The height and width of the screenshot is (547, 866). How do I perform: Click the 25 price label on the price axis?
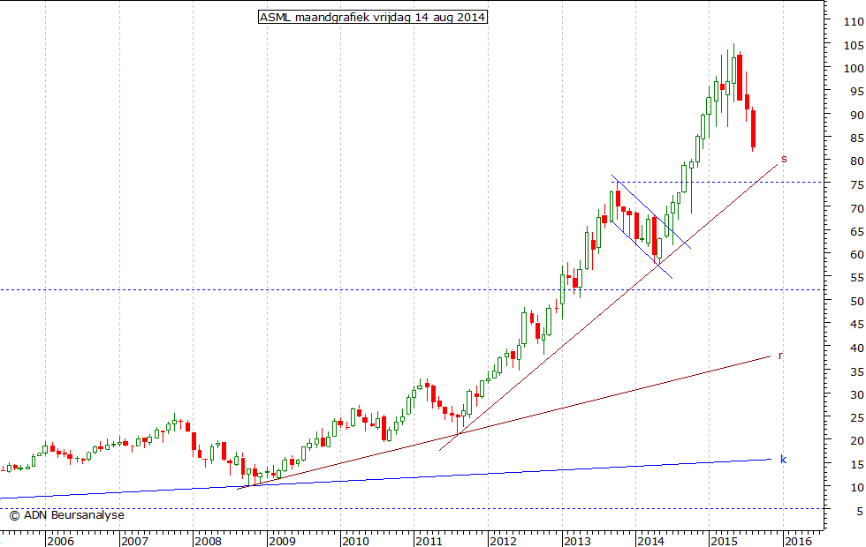[x=857, y=418]
